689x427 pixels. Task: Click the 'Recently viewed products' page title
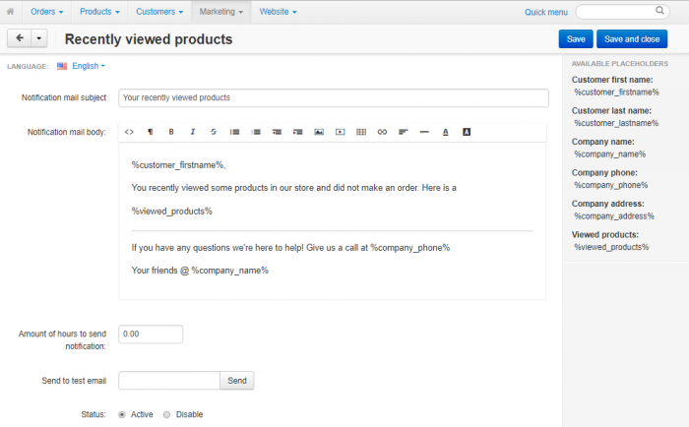coord(149,39)
